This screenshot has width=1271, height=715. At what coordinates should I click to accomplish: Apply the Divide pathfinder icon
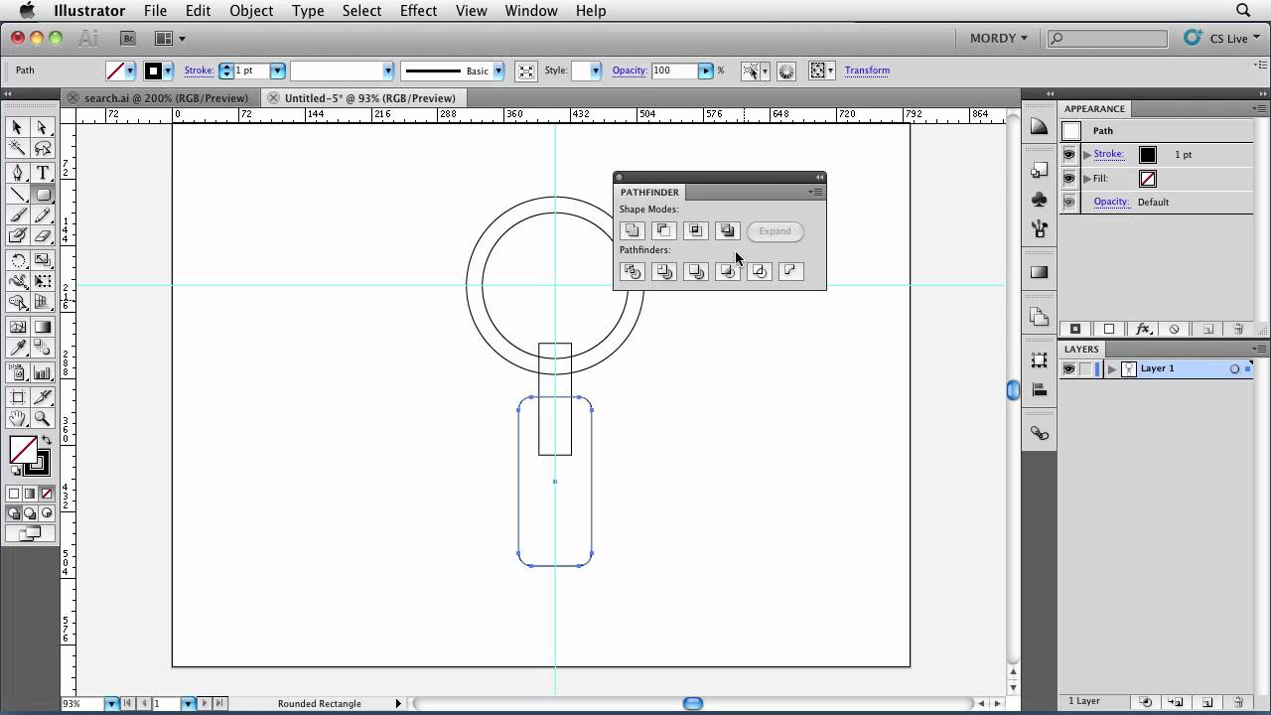(633, 271)
